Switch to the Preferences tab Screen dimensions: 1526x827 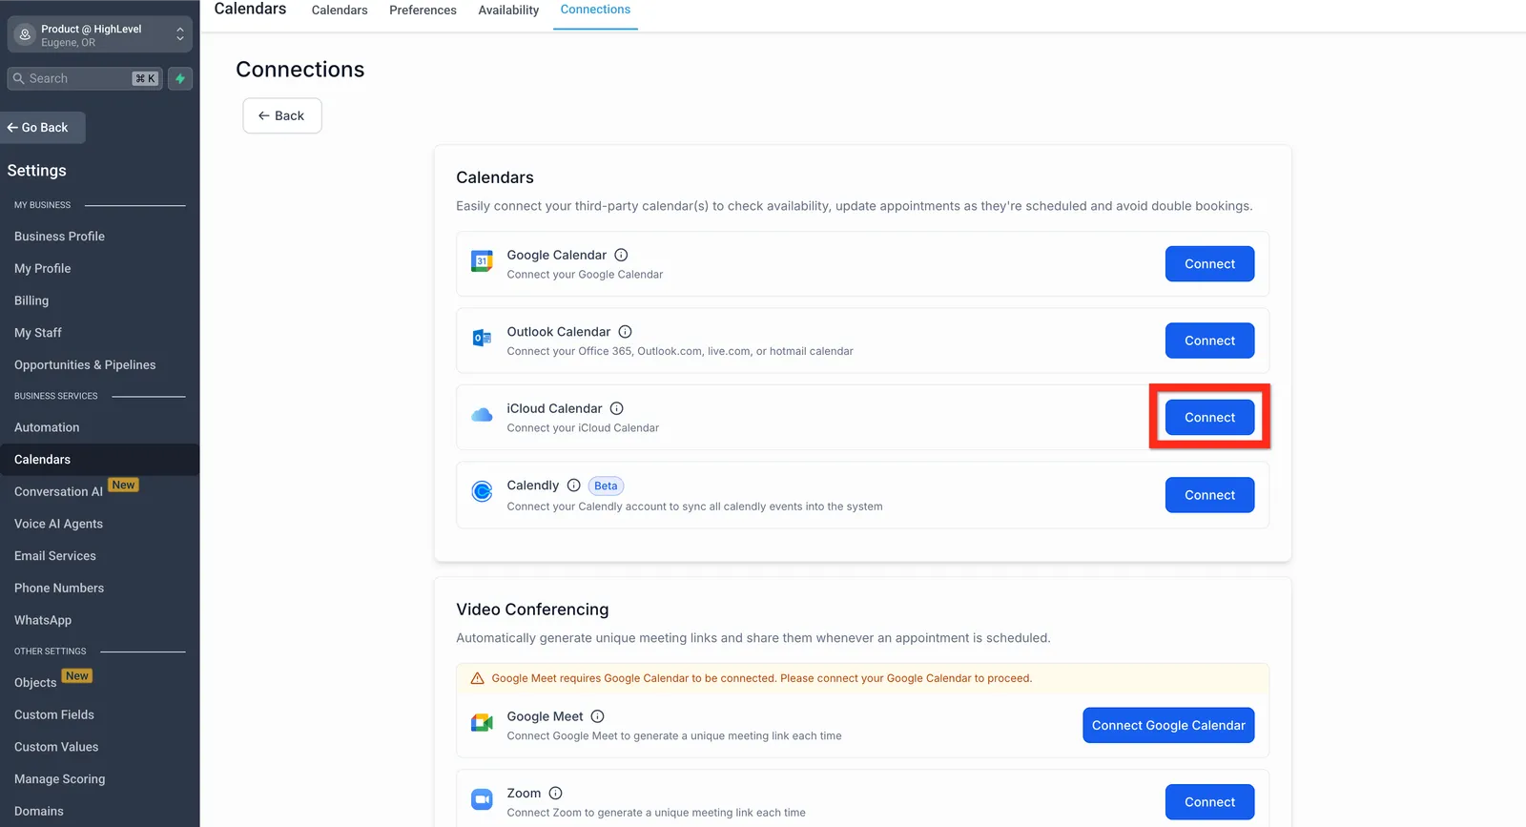423,10
